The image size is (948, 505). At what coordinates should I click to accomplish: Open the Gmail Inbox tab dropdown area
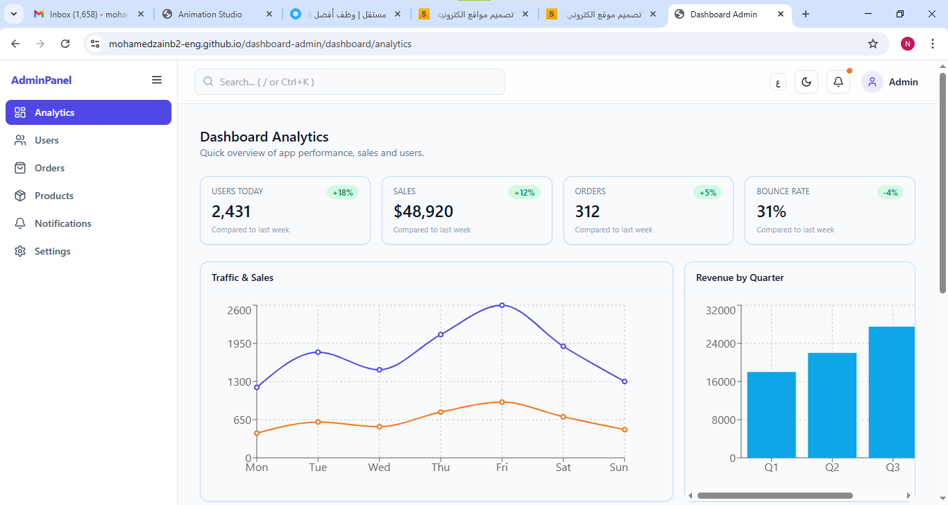83,14
